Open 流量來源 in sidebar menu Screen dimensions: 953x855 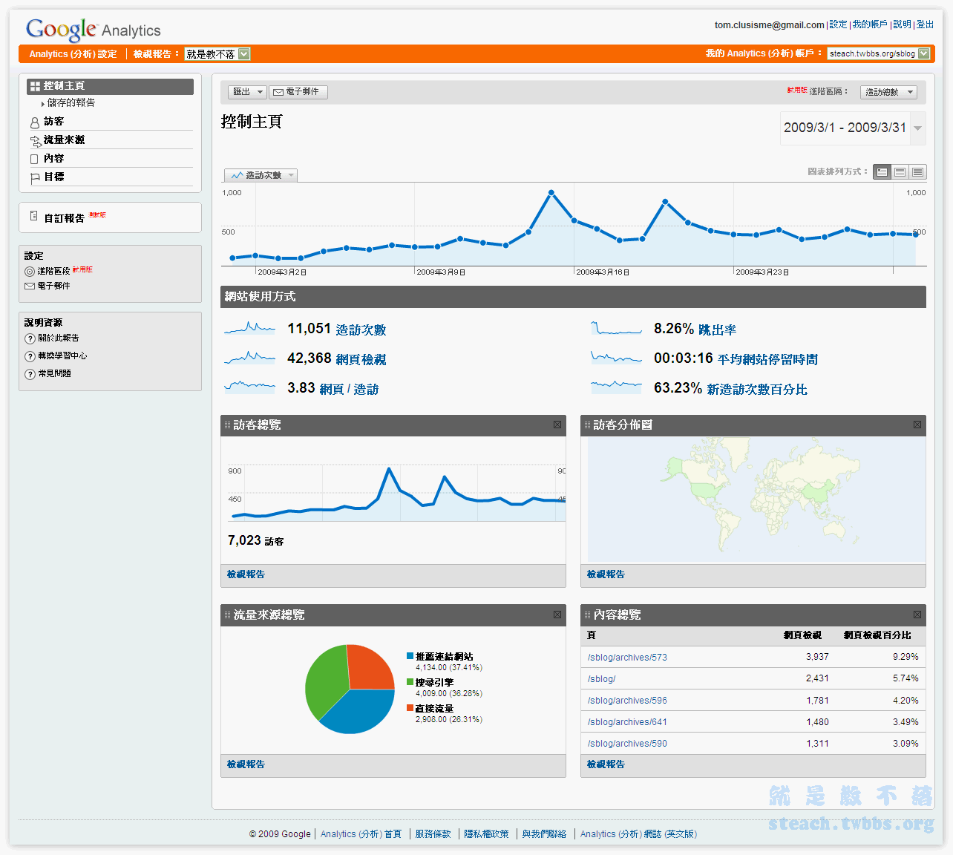64,140
